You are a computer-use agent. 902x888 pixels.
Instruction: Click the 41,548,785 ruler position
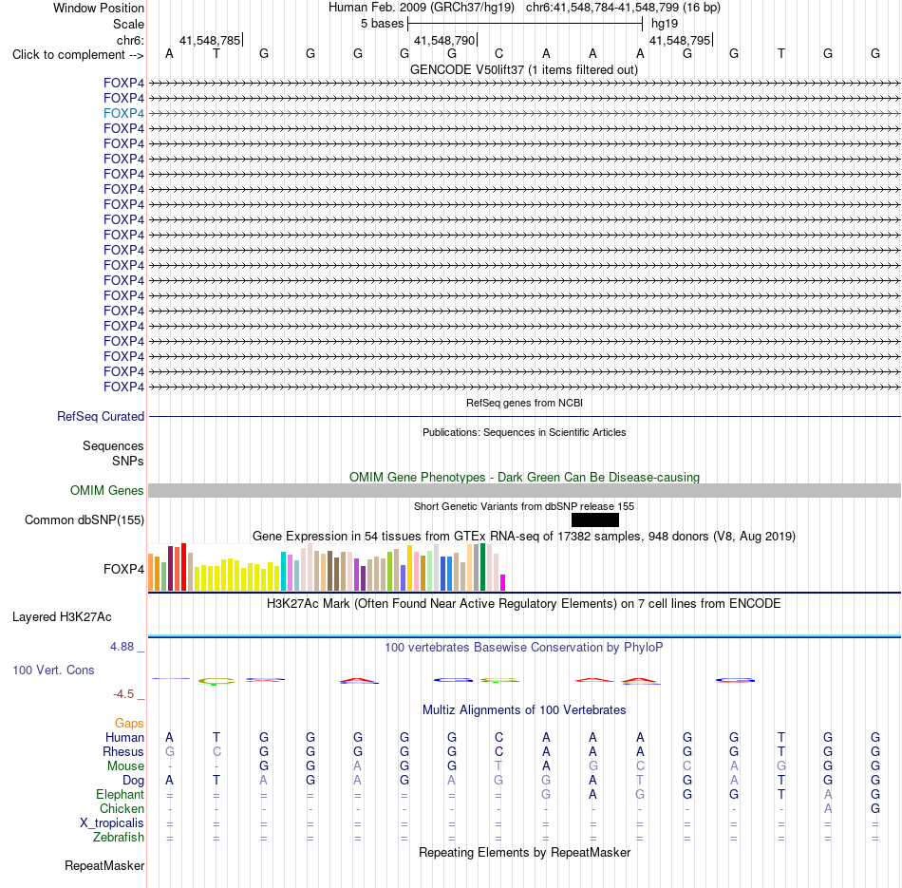210,40
